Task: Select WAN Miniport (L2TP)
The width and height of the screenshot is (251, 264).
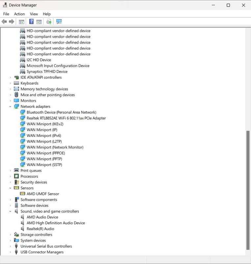Action: point(44,142)
